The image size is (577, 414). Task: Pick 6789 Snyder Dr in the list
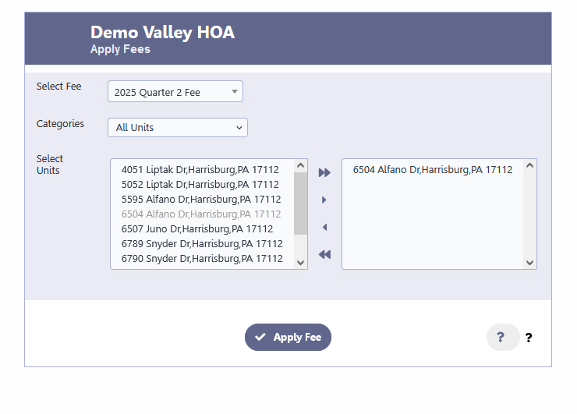coord(203,243)
